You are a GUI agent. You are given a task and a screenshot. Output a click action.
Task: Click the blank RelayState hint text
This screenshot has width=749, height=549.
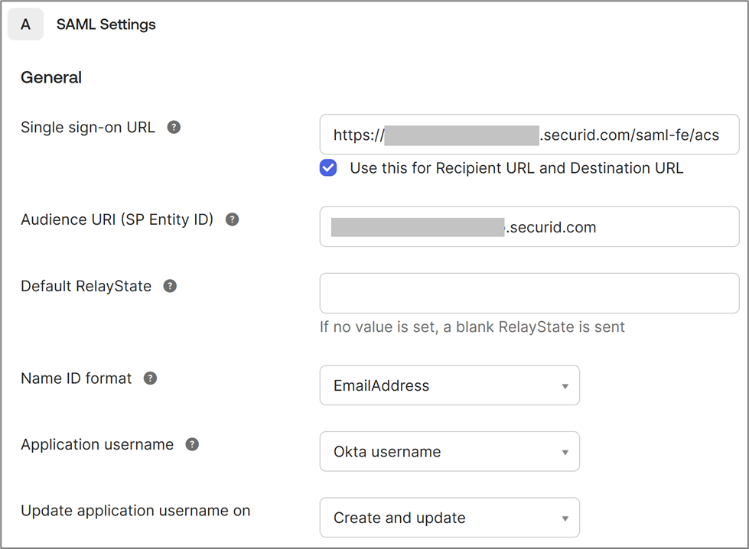point(472,327)
